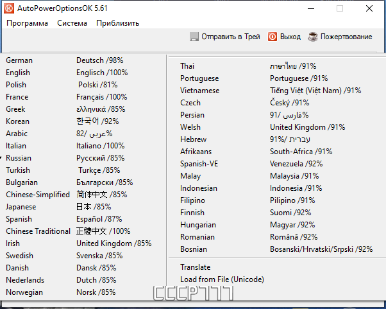
Task: Open the Система menu
Action: (x=72, y=23)
